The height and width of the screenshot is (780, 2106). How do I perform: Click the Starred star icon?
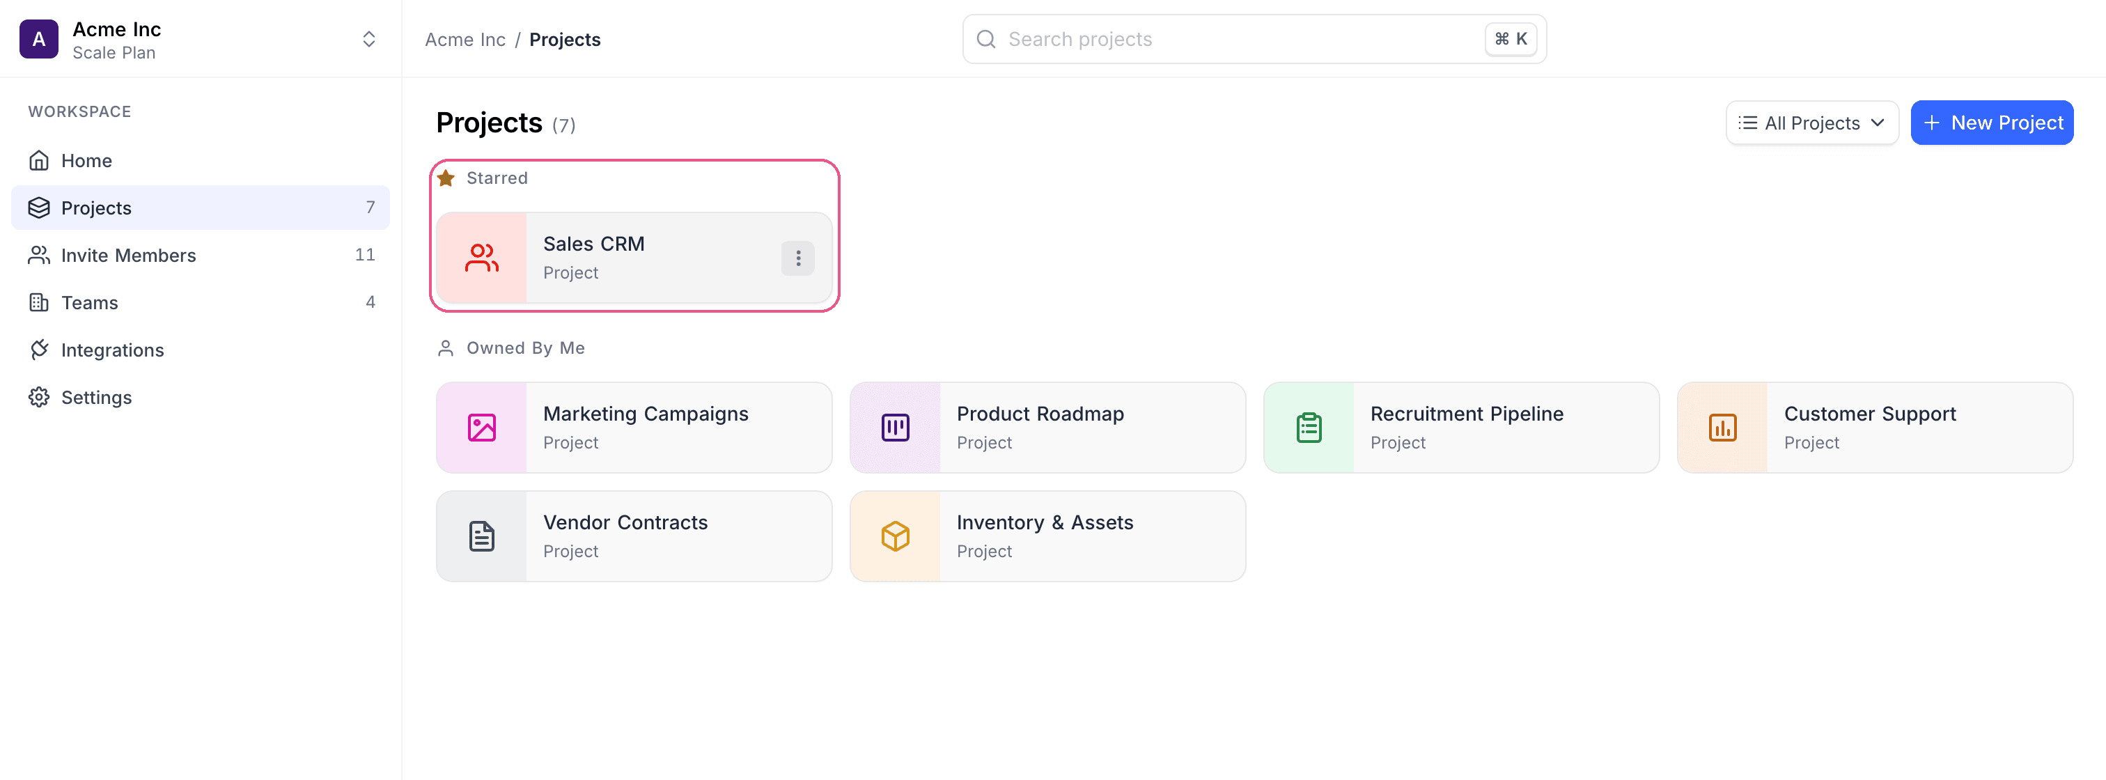[x=446, y=178]
